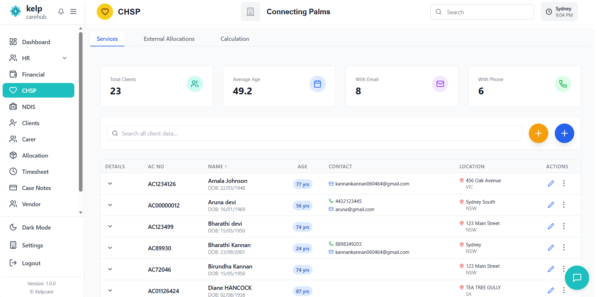Click the orange plus add button
The height and width of the screenshot is (297, 597).
coord(538,133)
